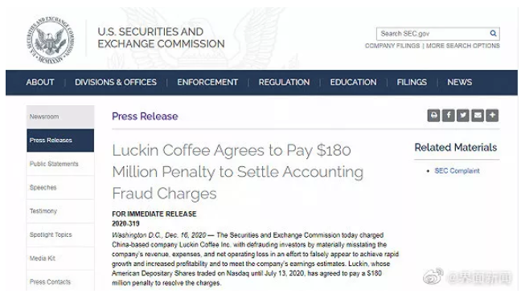Click the SEC seal logo
The width and height of the screenshot is (525, 306).
50,40
